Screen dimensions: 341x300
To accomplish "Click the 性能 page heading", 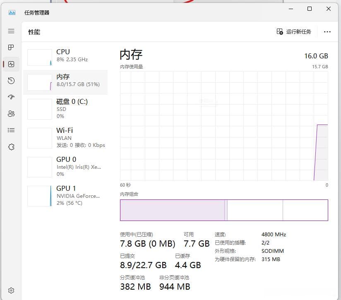I will pyautogui.click(x=34, y=32).
